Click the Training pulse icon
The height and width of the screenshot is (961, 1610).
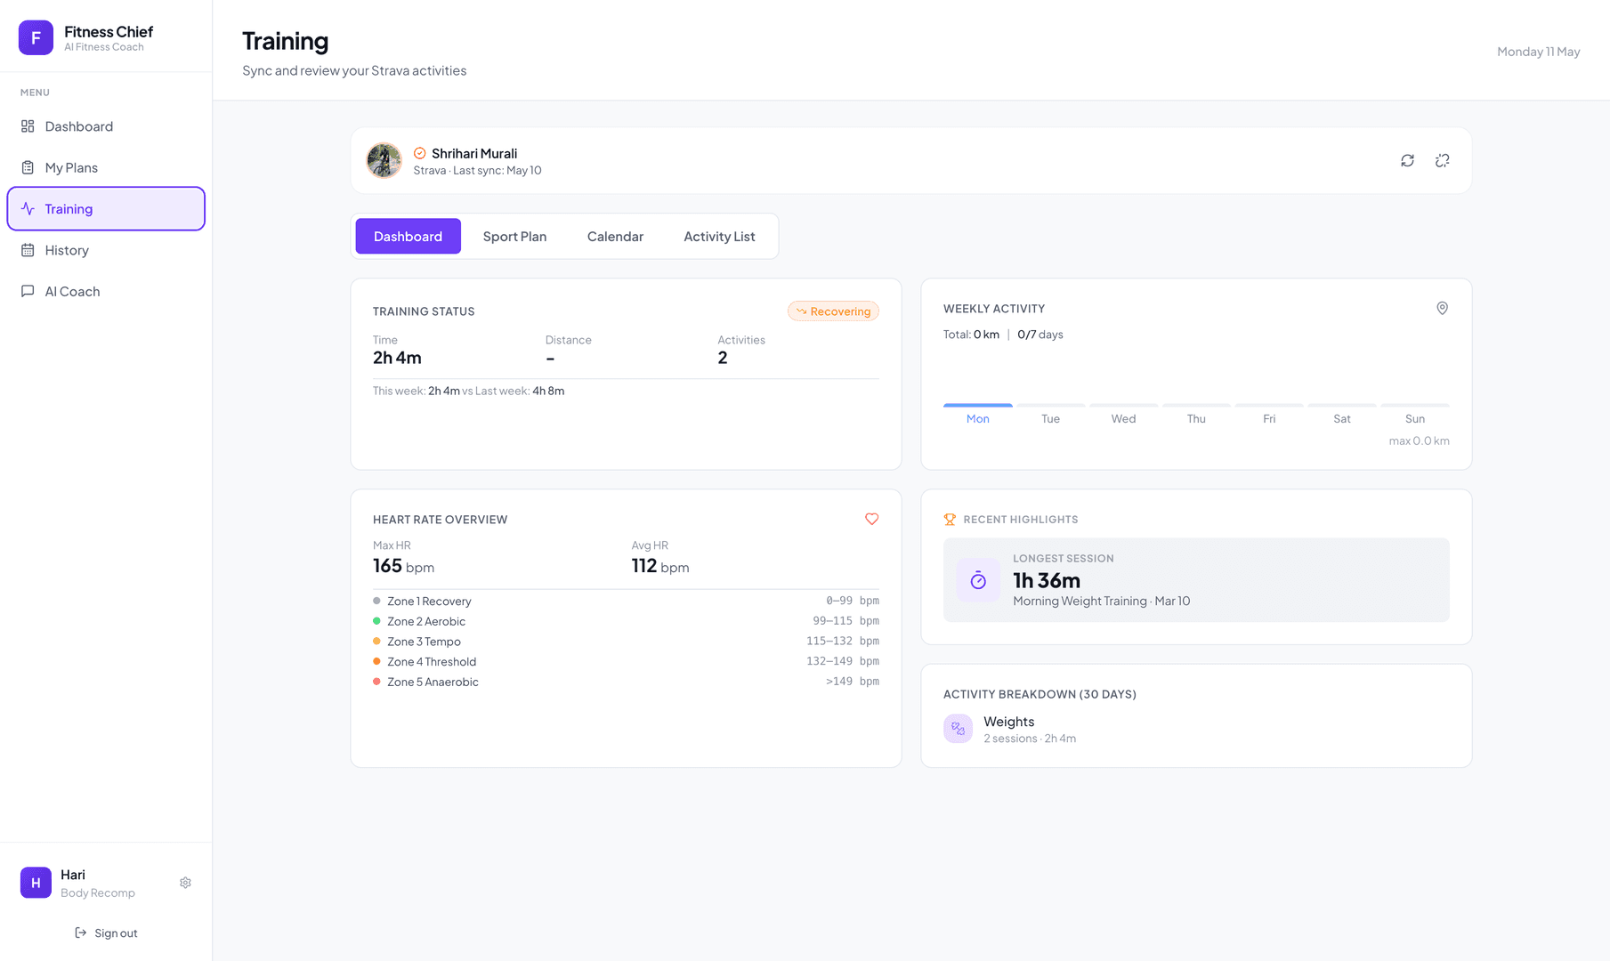[x=28, y=209]
